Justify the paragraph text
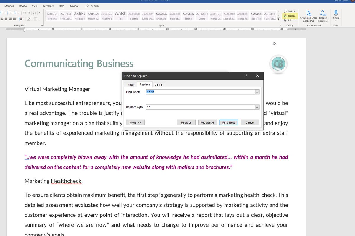Image resolution: width=355 pixels, height=236 pixels. [x=14, y=19]
